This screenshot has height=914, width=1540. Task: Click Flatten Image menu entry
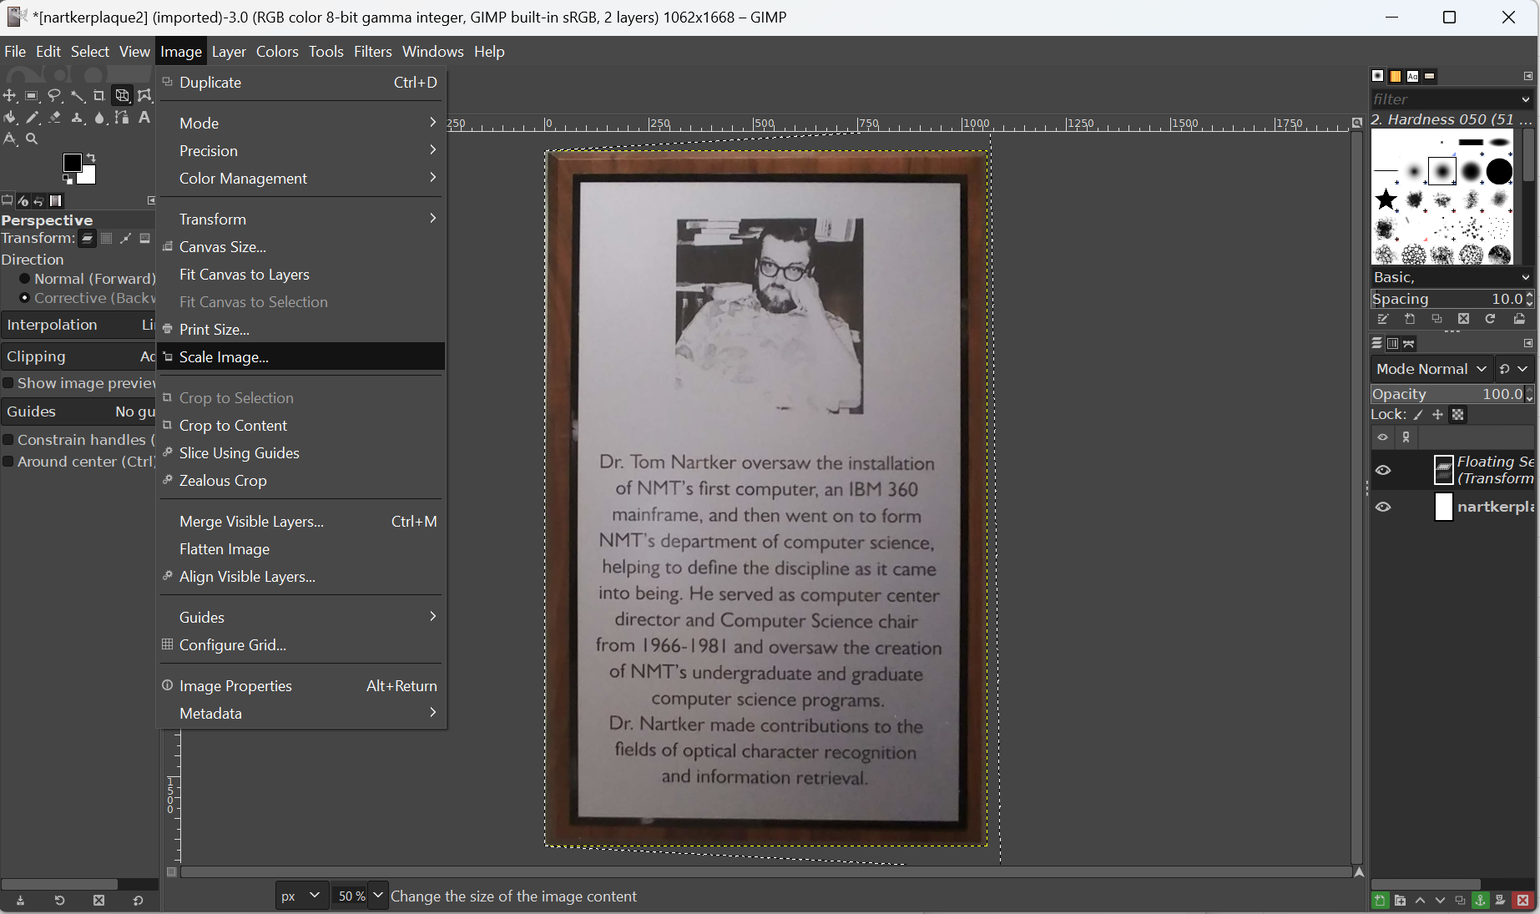tap(225, 549)
